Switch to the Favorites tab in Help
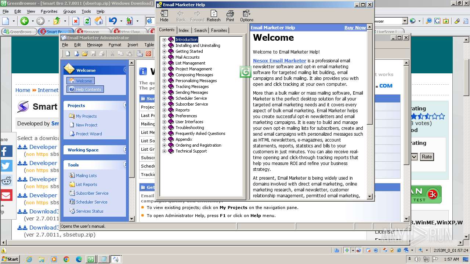Image resolution: width=470 pixels, height=264 pixels. [x=219, y=30]
